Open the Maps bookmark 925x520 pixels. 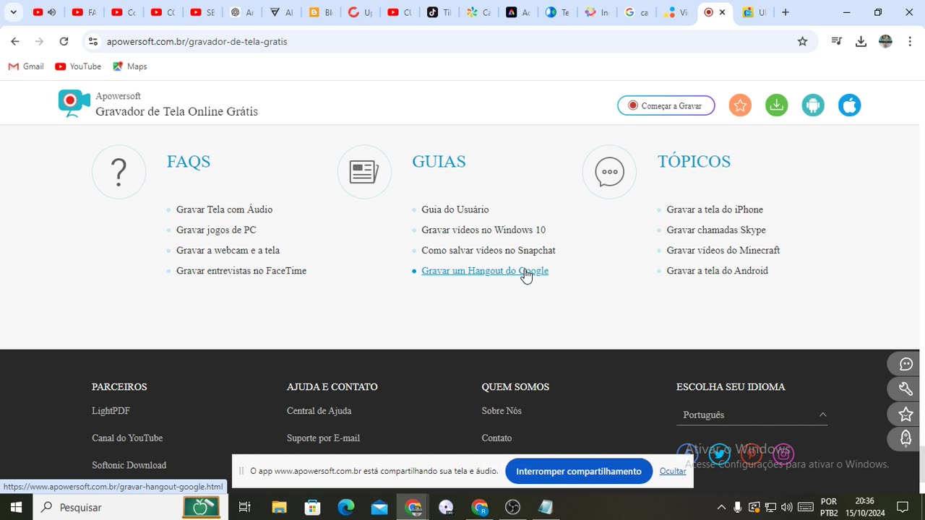point(130,66)
